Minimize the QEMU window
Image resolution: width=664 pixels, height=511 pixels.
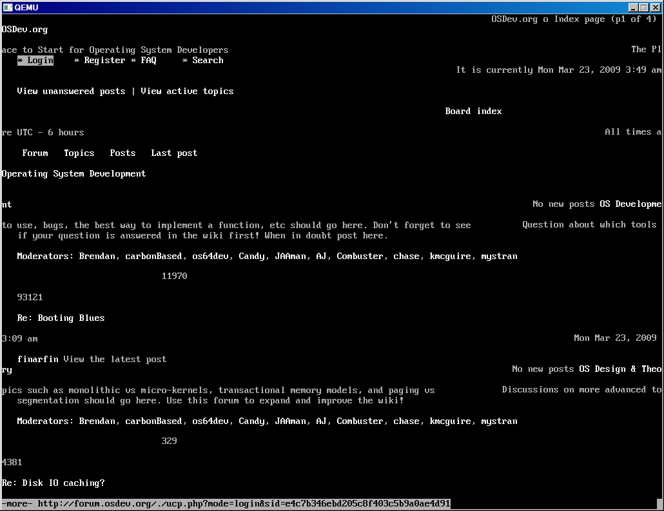coord(633,8)
